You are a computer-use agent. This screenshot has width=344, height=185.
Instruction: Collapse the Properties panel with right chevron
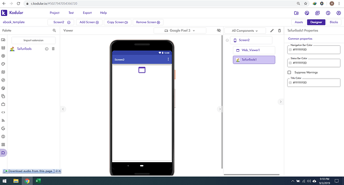281,101
